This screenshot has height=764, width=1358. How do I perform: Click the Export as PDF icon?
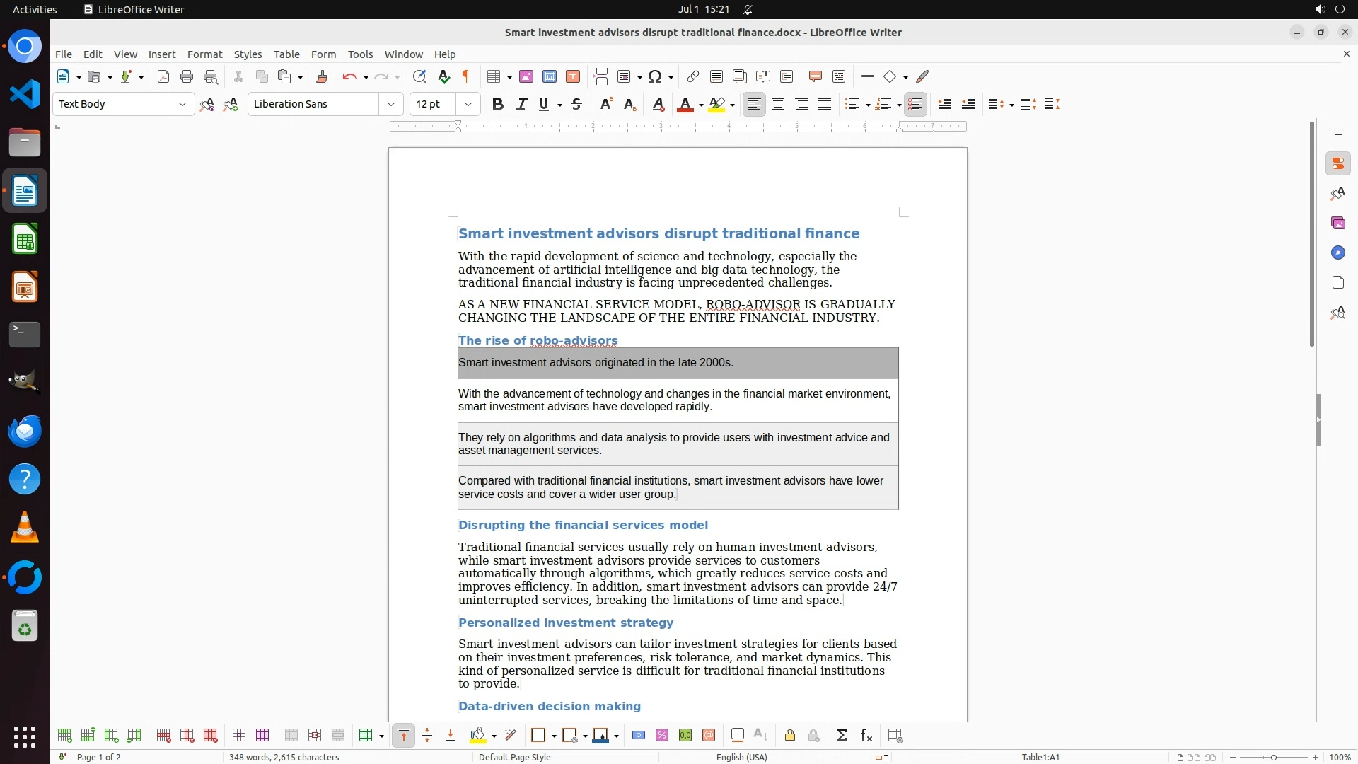[163, 76]
